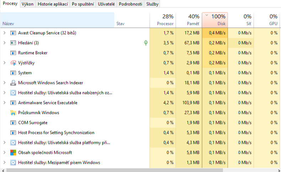The image size is (281, 172).
Task: Select the Průzkumník Windows process name
Action: [x=39, y=113]
